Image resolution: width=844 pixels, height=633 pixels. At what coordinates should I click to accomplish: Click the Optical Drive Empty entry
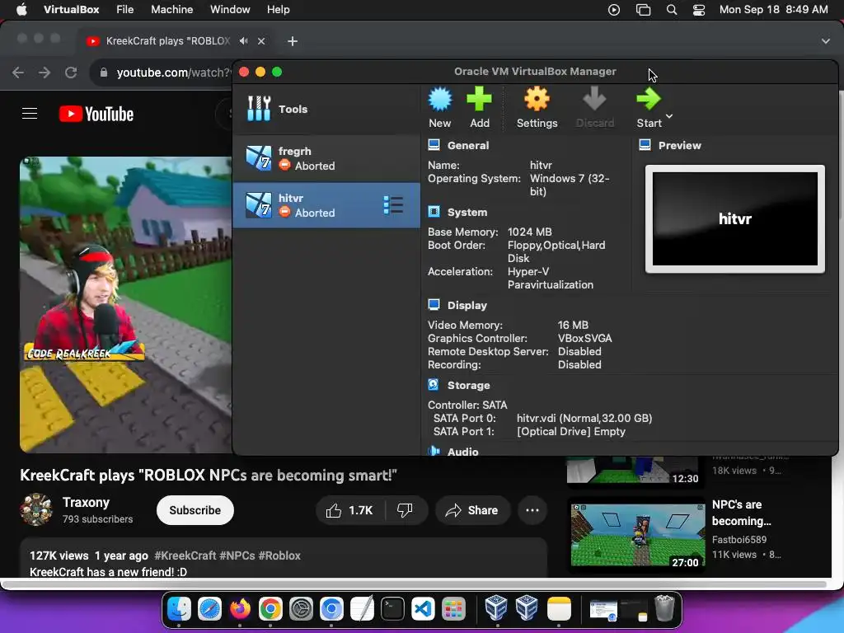(x=570, y=432)
